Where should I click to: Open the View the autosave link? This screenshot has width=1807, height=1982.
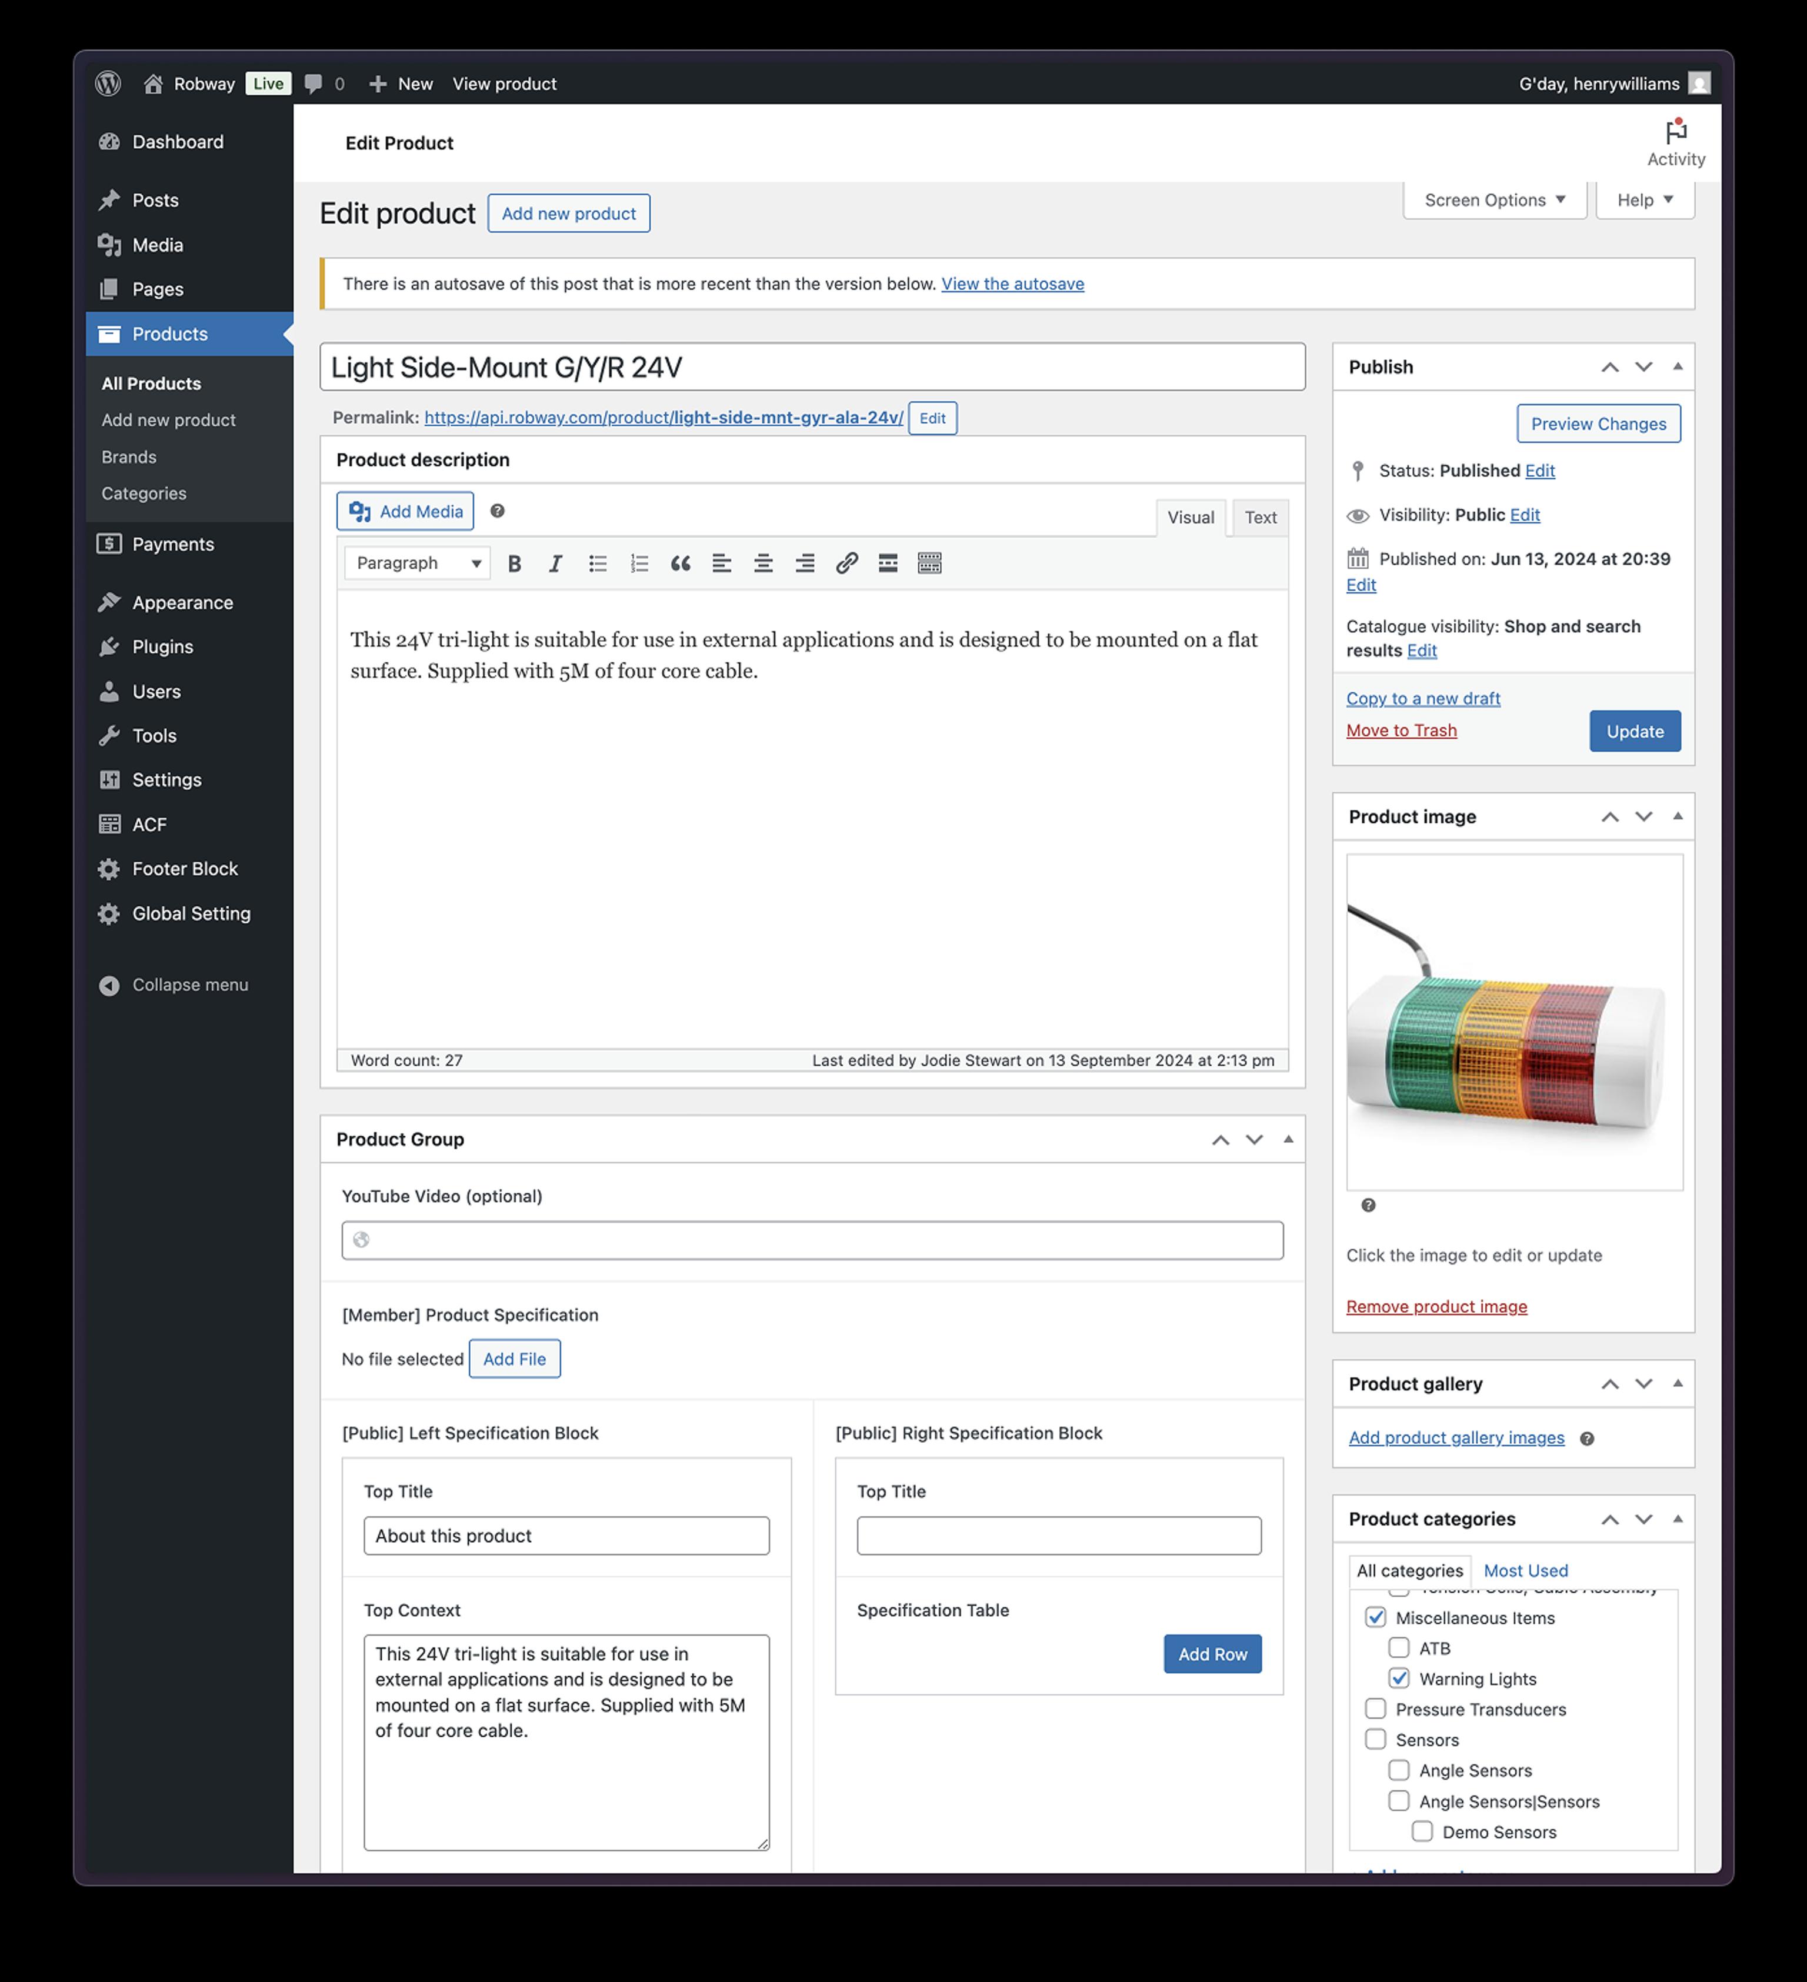[1012, 284]
